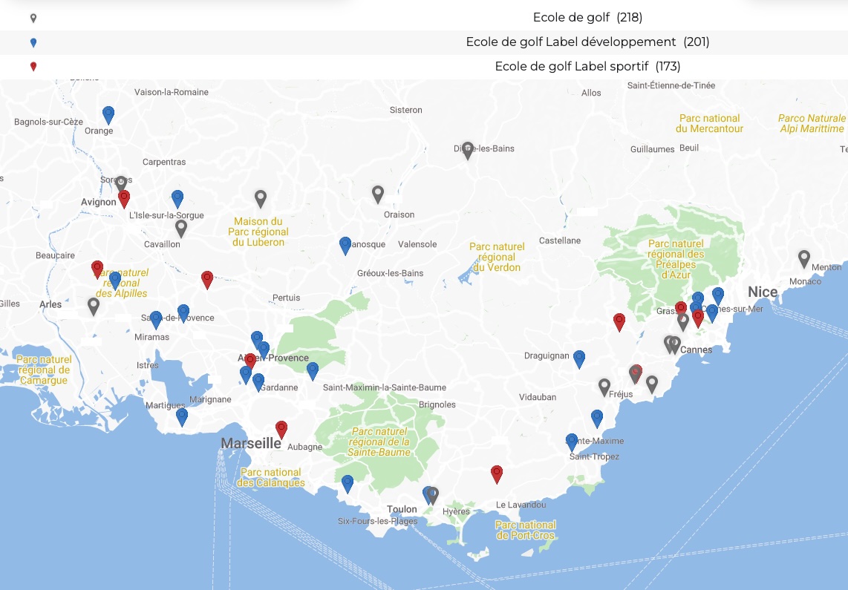Open the blue marker above Six-Fours-les-Plages
848x590 pixels.
348,483
